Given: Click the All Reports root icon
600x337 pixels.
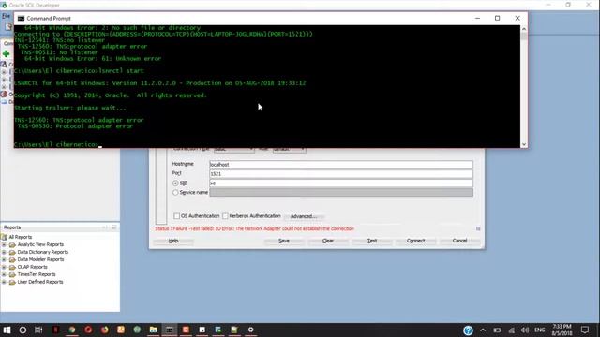Looking at the screenshot, I should pyautogui.click(x=4, y=237).
